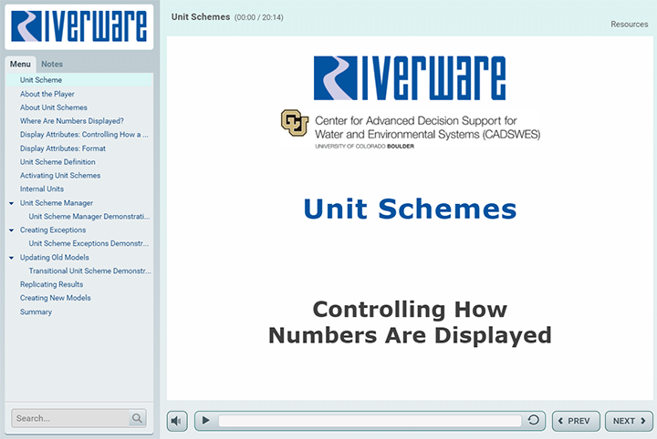657x439 pixels.
Task: Select the Updating Old Models entry
Action: coord(55,258)
